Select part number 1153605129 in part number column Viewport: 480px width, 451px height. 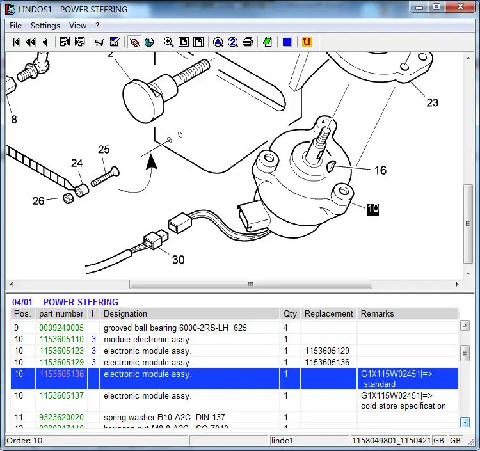tap(61, 363)
